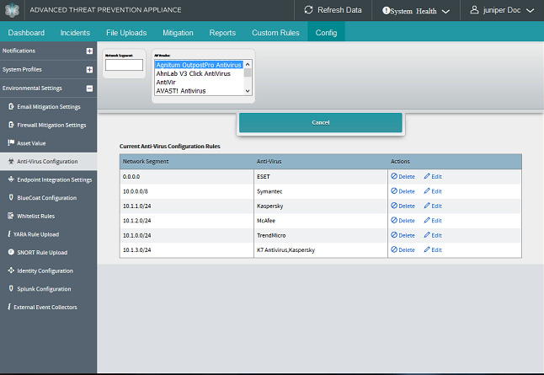Click the Endpoint Integration Settings icon

point(11,179)
